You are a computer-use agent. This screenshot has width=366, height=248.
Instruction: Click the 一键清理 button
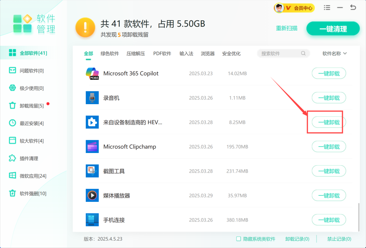point(333,29)
